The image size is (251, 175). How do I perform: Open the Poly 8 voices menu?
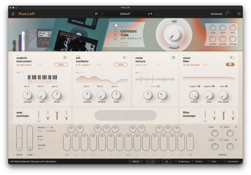coord(135,162)
